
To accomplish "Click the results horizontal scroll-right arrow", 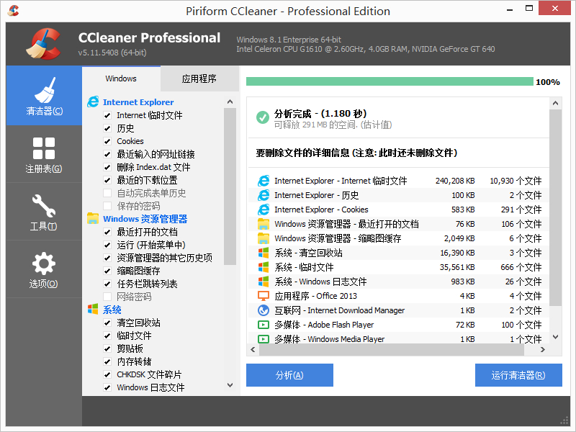I will pyautogui.click(x=543, y=350).
